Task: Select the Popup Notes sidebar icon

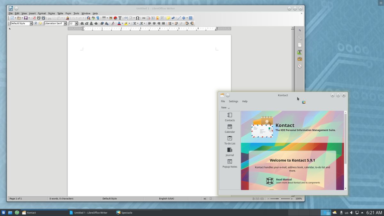Action: [x=230, y=164]
